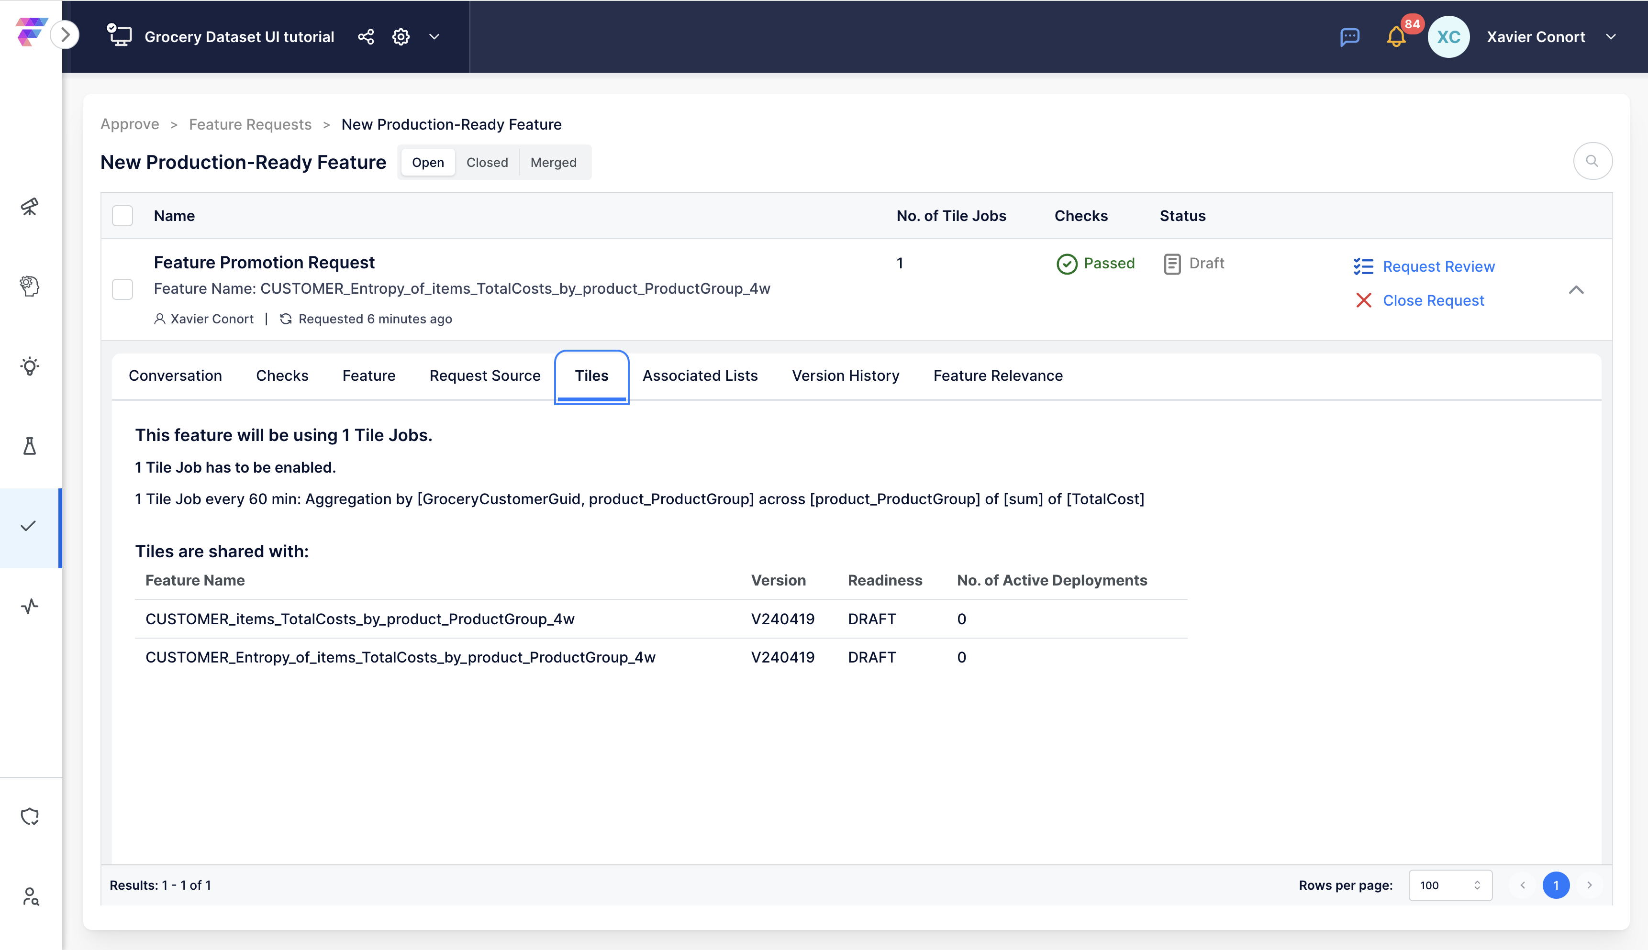
Task: Open the Request Source tab
Action: click(485, 376)
